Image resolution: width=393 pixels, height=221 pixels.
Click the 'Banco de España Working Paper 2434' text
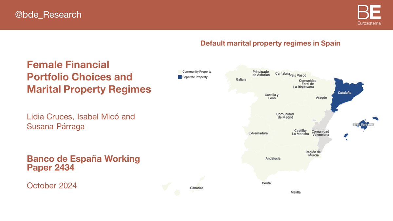(84, 163)
